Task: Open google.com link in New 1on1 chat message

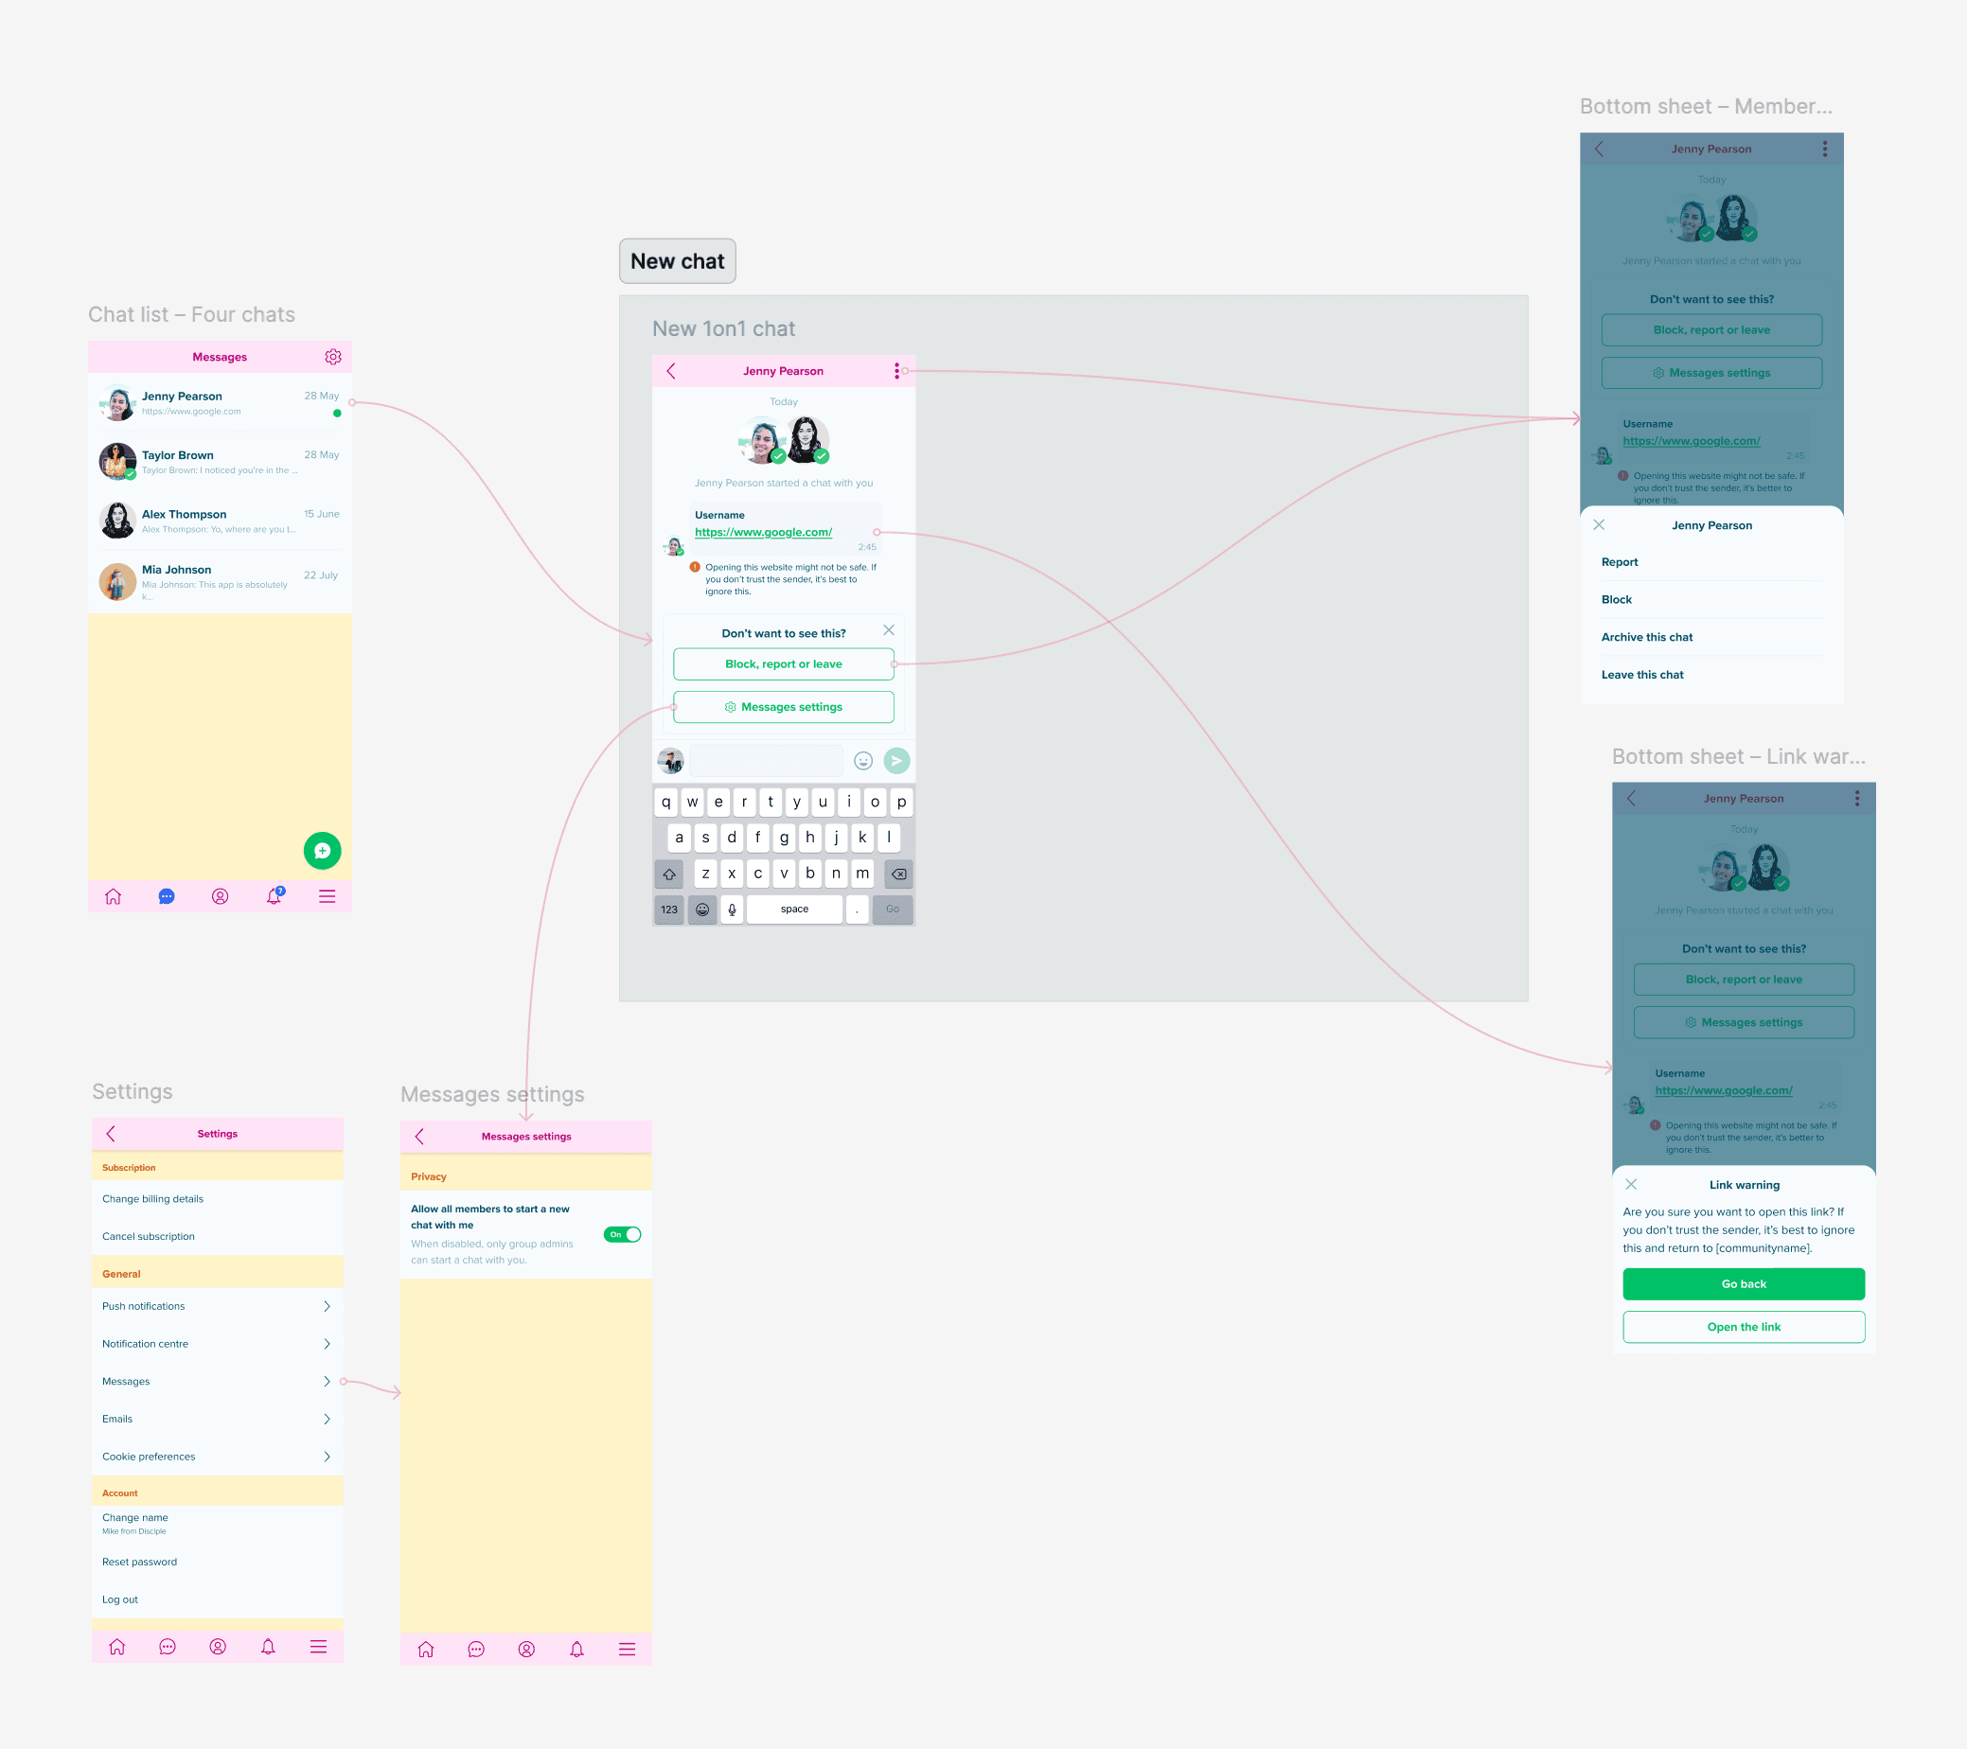Action: point(764,533)
